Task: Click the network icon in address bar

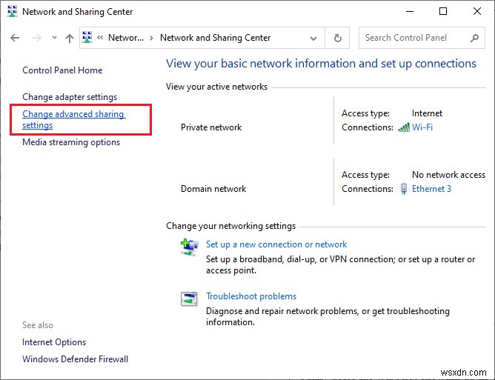Action: click(x=87, y=38)
